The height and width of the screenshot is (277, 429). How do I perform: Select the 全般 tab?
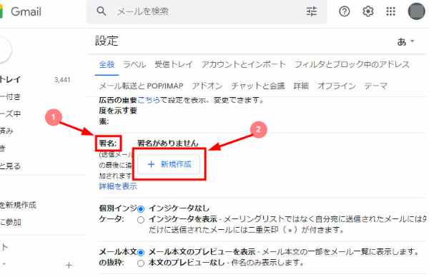[107, 64]
